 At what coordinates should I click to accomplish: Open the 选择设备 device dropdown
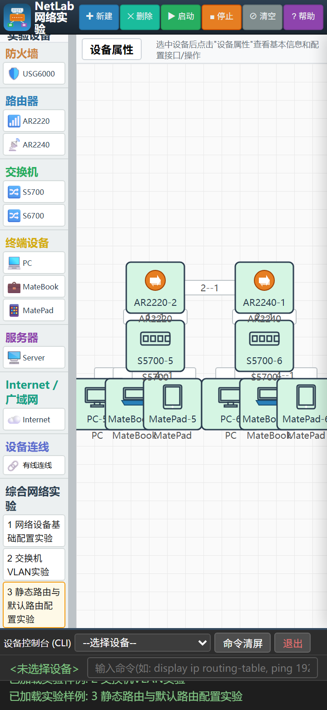coord(143,643)
